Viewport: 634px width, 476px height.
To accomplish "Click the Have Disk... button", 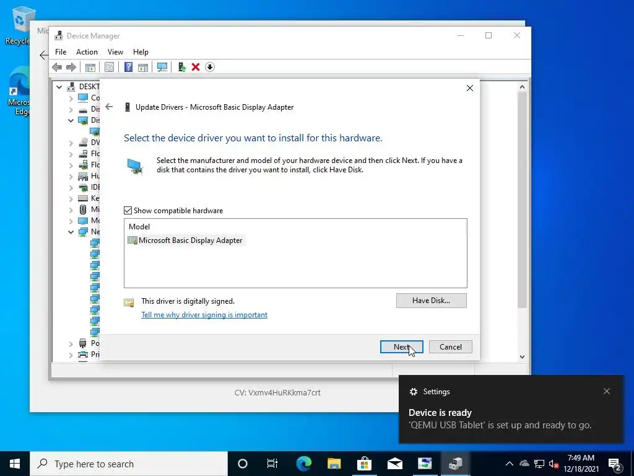I will tap(431, 301).
